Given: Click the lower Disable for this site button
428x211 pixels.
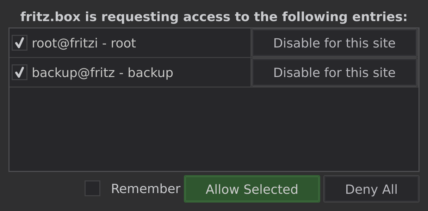Looking at the screenshot, I should (x=334, y=72).
